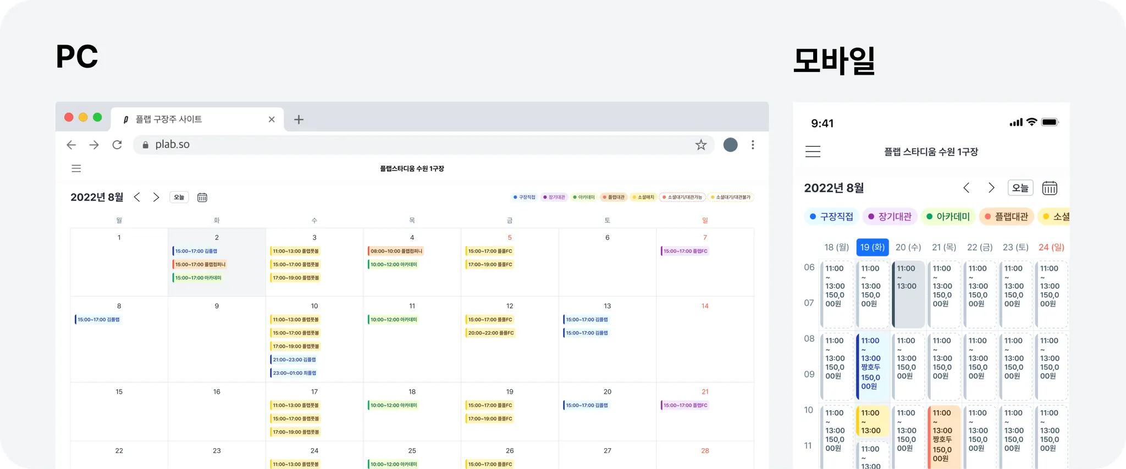Toggle the 플랩대관 filter chip in PC legend

point(614,197)
